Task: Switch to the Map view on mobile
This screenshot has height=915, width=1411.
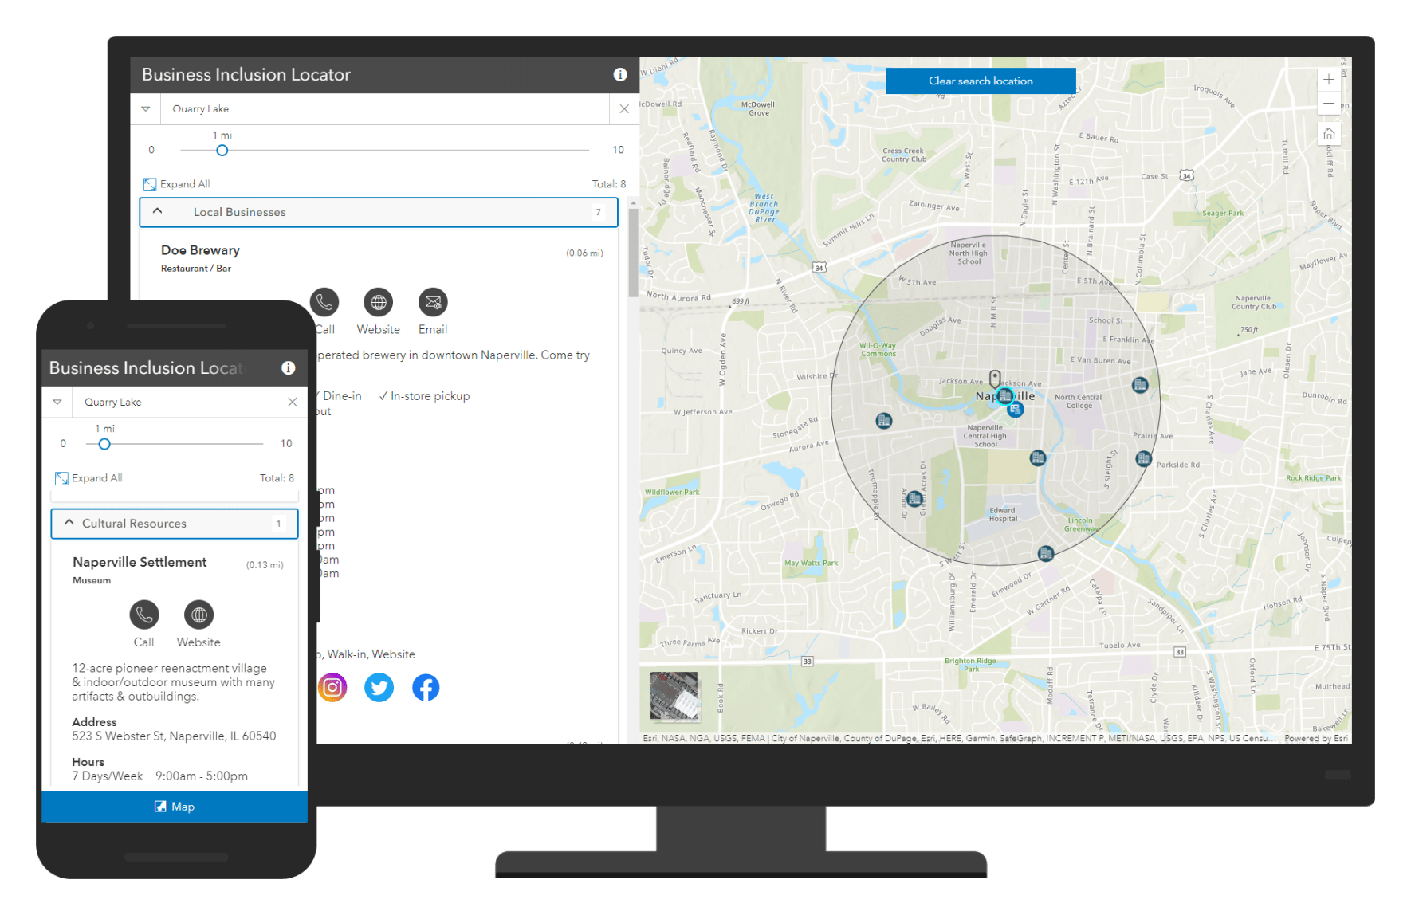Action: (x=175, y=806)
